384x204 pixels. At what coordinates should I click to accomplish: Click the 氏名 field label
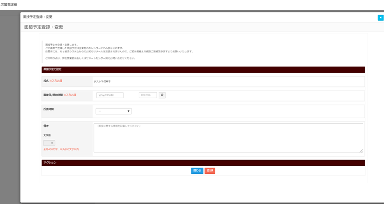[x=46, y=81]
